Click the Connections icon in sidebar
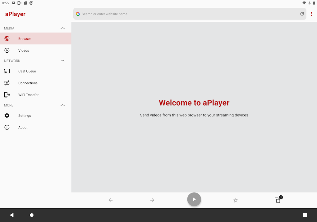 click(7, 83)
